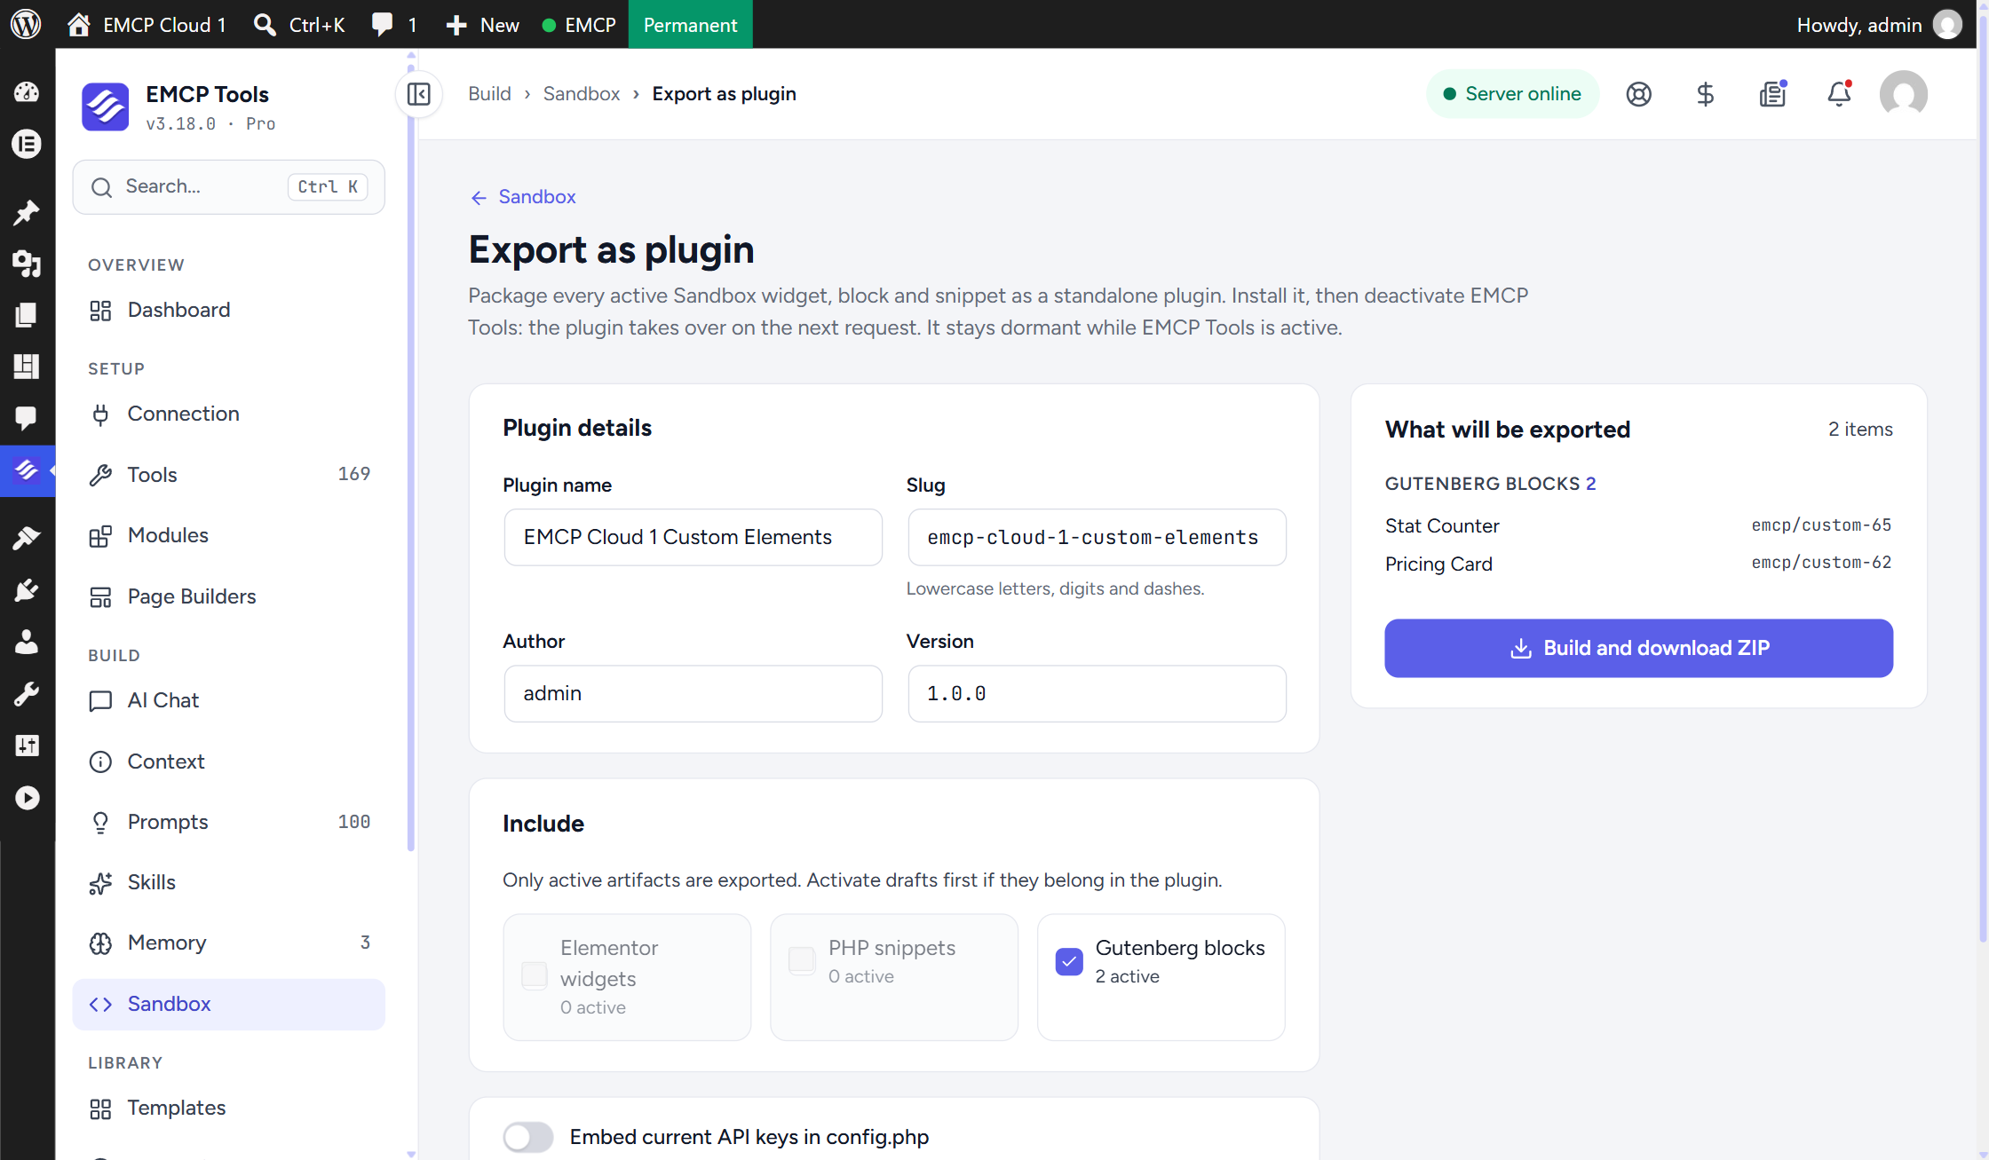The height and width of the screenshot is (1160, 1989).
Task: Select the Permanent admin bar item
Action: (690, 24)
